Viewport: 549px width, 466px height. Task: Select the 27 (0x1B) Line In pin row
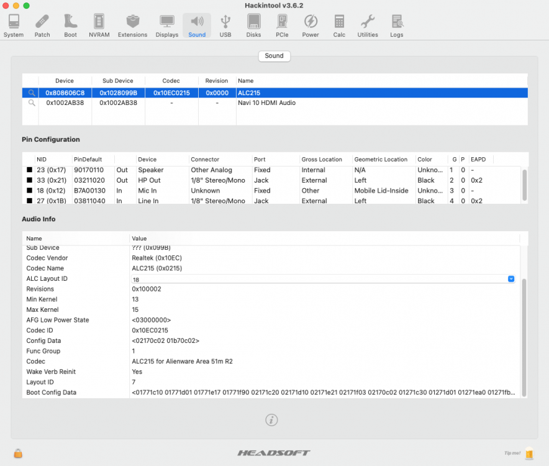coord(271,201)
